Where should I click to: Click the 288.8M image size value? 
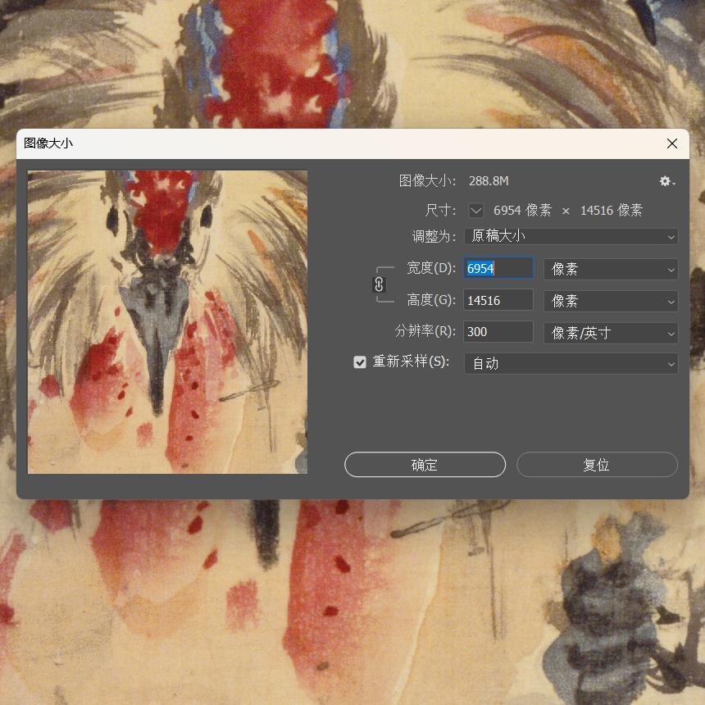coord(489,180)
